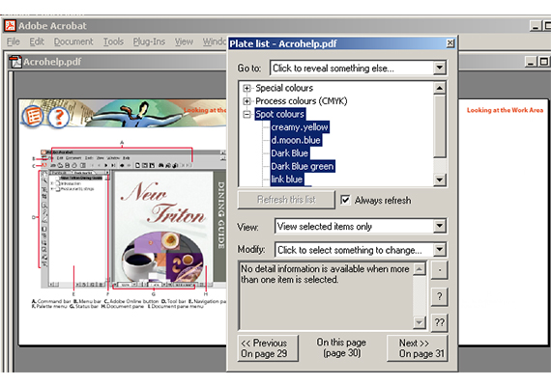
Task: Minimize the Adobe Acrobat main window
Action: 536,26
